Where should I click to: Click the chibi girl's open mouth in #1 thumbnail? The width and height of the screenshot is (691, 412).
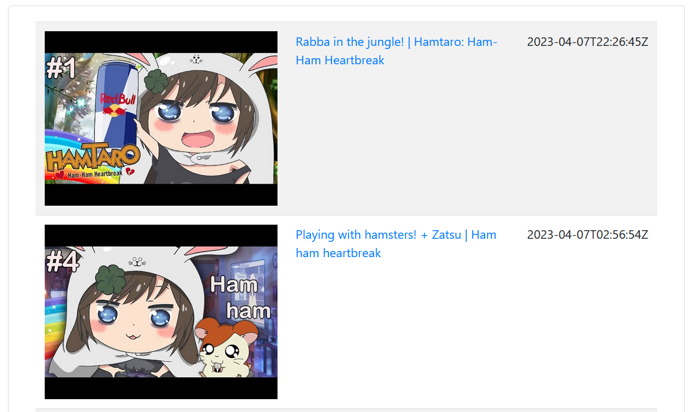click(x=198, y=140)
